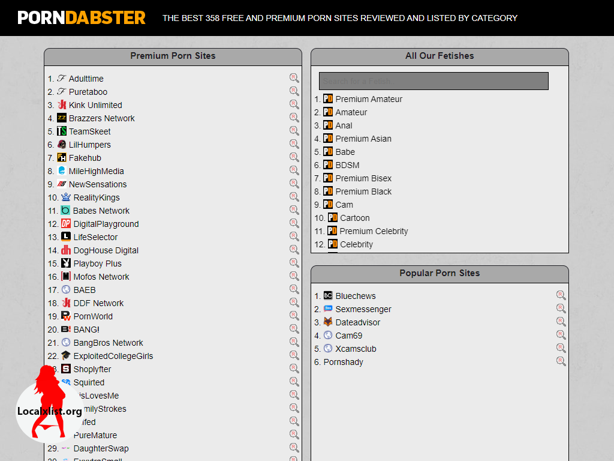Click the RealityKings review magnifier icon
This screenshot has width=614, height=461.
294,197
